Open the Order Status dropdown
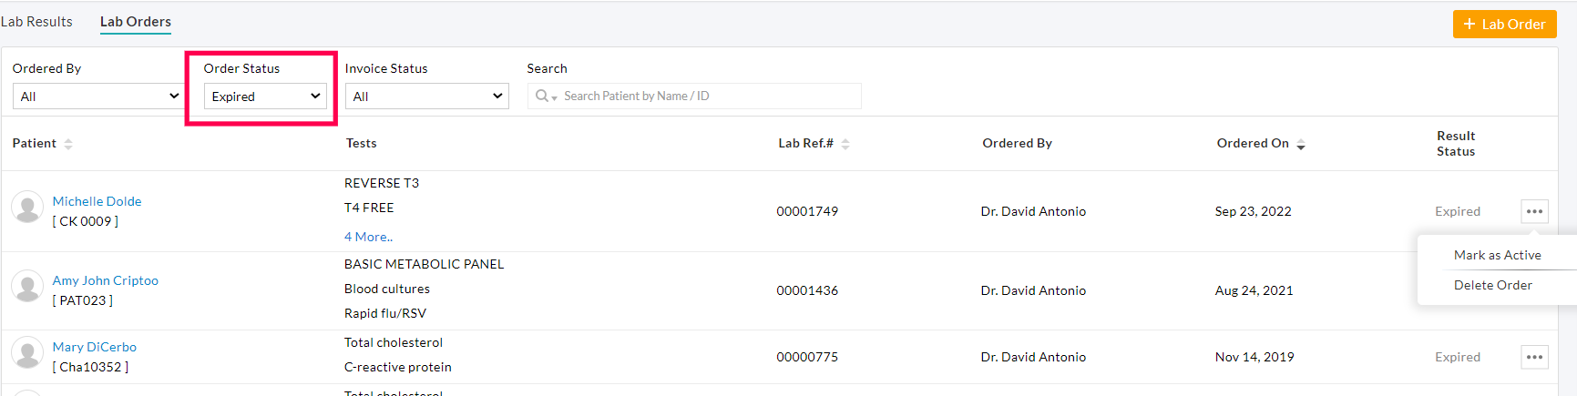Viewport: 1577px width, 396px height. coord(265,96)
